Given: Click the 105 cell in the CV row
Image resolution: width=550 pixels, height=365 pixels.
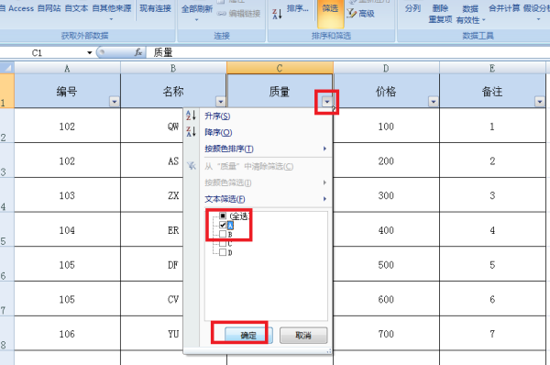Looking at the screenshot, I should pos(67,299).
